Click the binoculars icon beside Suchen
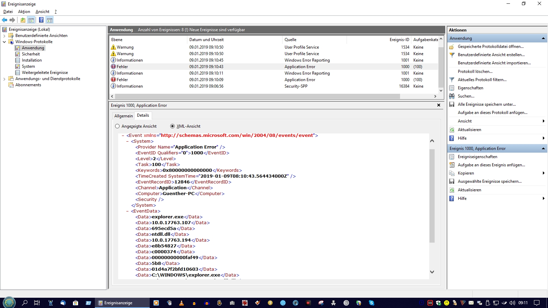Viewport: 548px width, 308px height. (452, 96)
